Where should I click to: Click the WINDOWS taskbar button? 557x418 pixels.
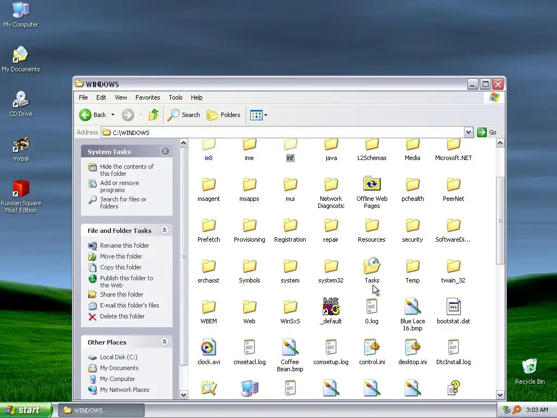[x=101, y=410]
